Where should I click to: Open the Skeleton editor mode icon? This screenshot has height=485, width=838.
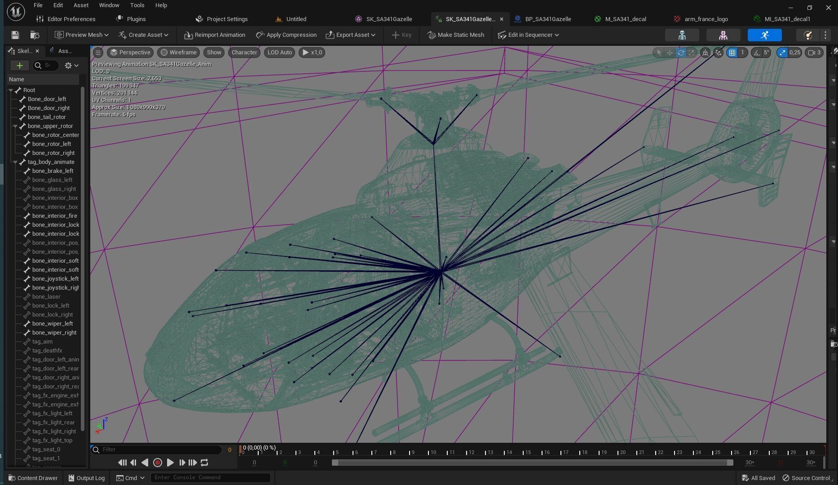(682, 35)
